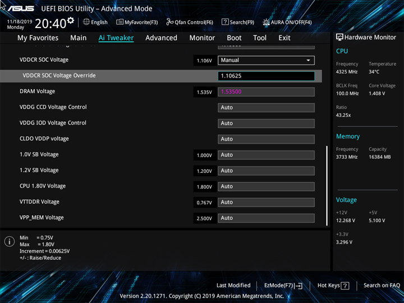Click the 1.0V SB Voltage Auto field
Viewport: 404px width, 303px height.
[266, 155]
